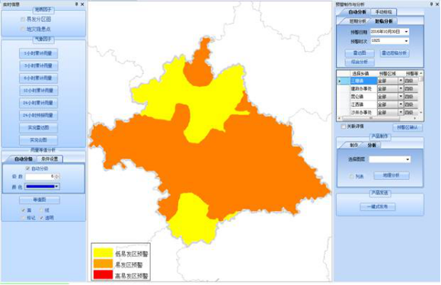Open the 选择图层 dropdown
441x285 pixels.
[407, 159]
